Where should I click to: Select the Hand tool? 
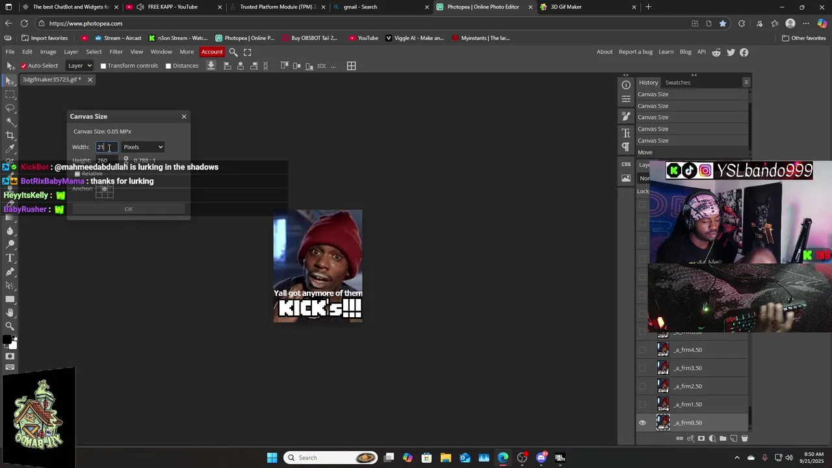10,313
